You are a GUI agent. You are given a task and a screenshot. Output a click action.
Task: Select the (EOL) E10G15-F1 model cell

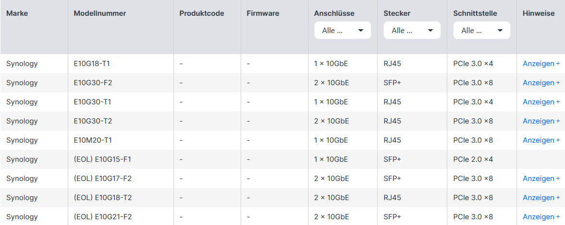102,159
